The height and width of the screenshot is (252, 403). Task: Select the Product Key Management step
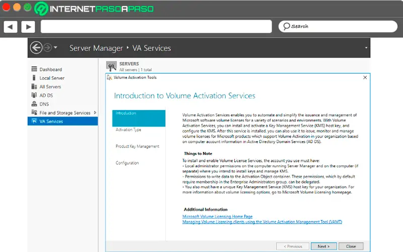tap(138, 146)
